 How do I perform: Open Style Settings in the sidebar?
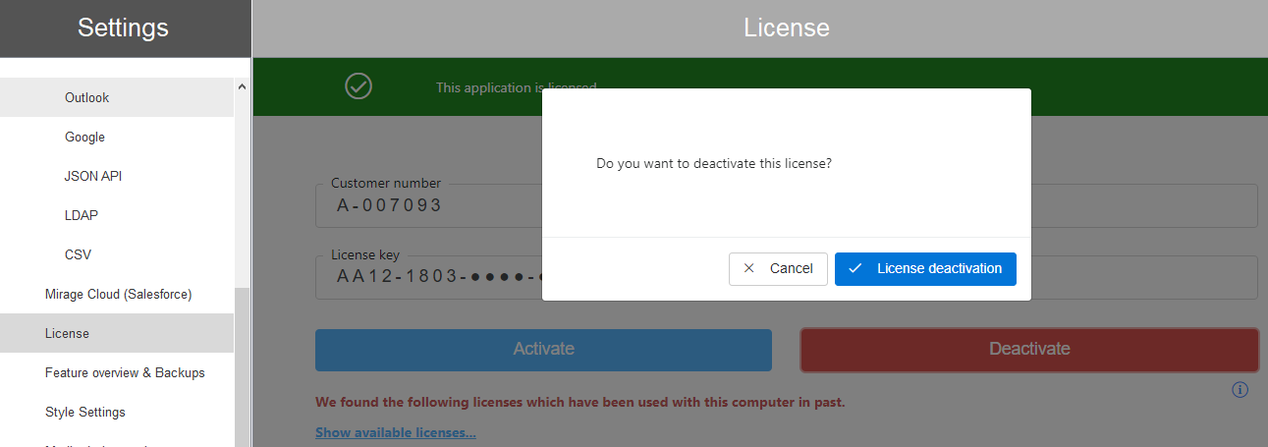coord(85,413)
